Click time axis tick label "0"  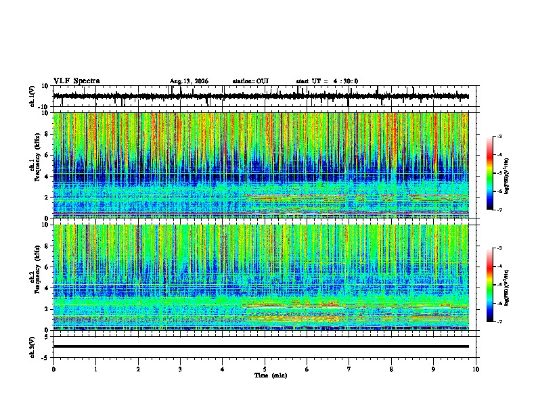53,369
